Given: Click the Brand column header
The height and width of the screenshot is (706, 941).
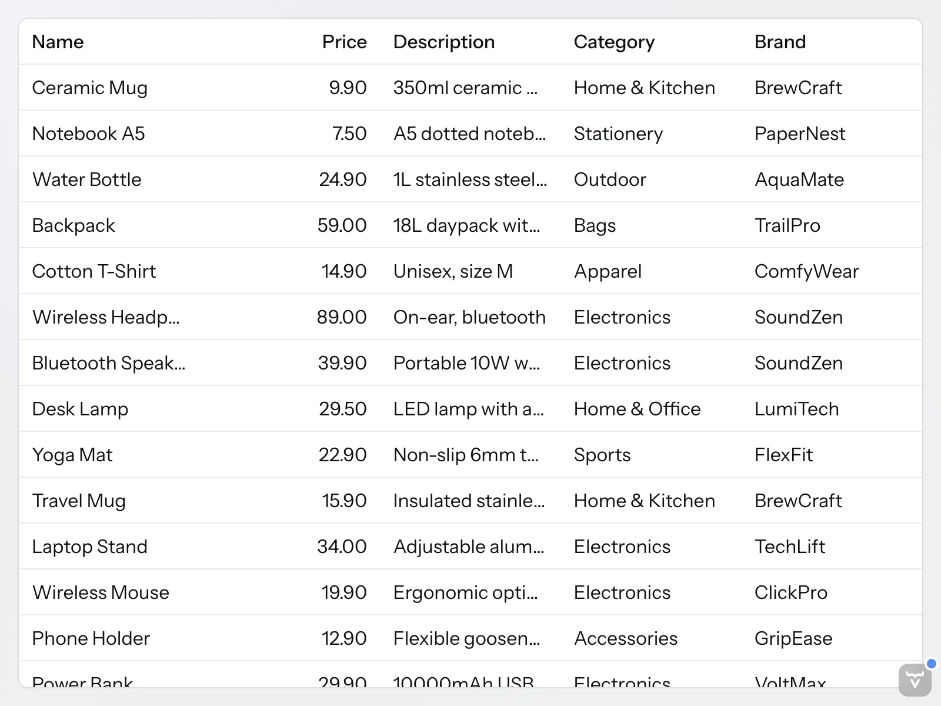Looking at the screenshot, I should [x=780, y=42].
